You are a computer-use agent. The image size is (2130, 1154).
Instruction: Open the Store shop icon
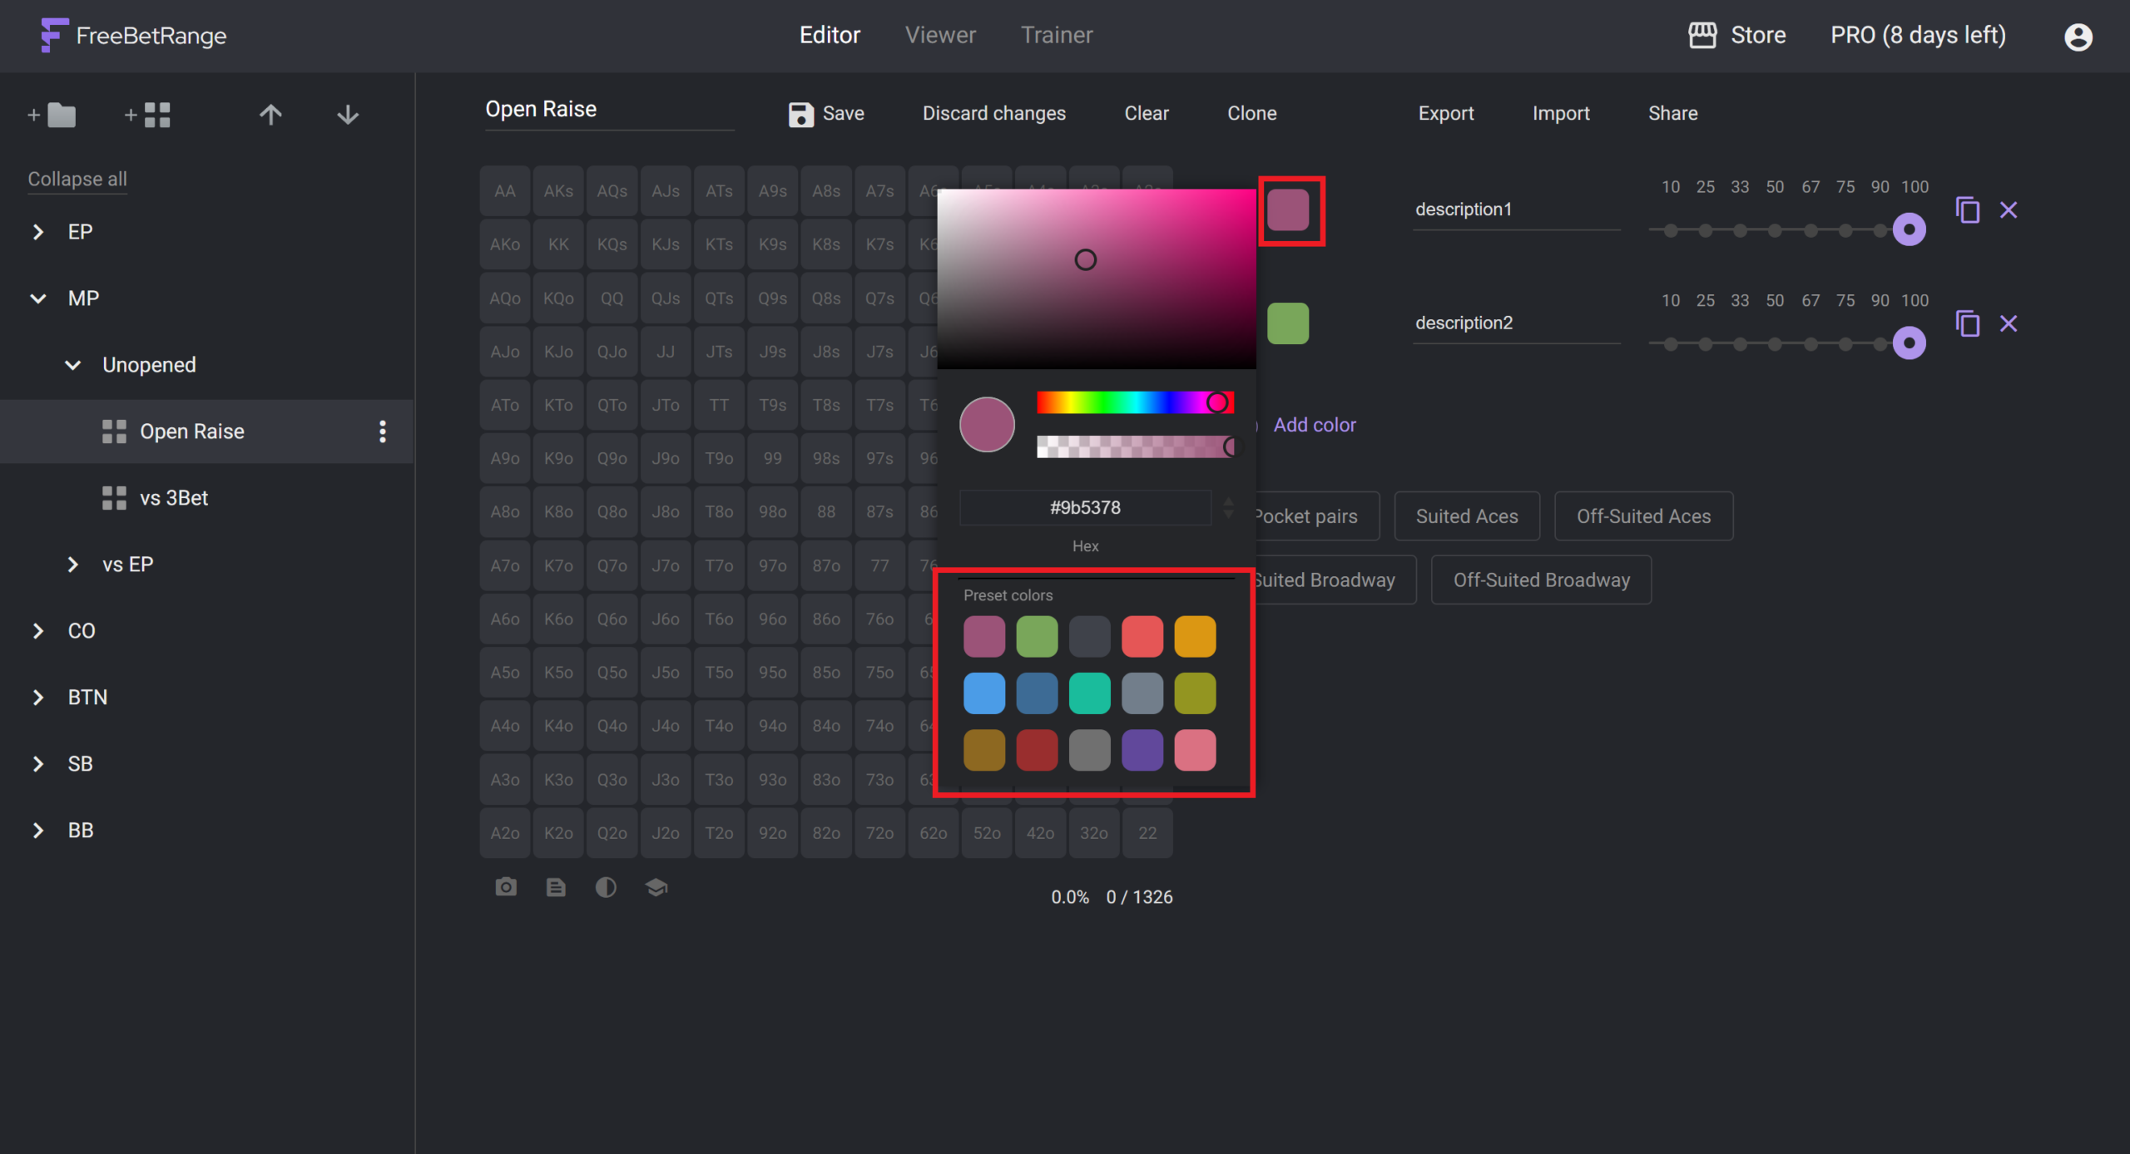[1702, 35]
